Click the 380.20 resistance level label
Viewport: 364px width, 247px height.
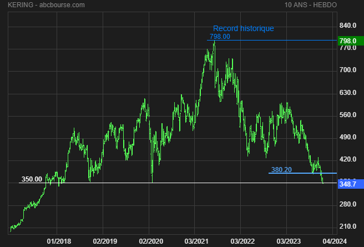(281, 170)
